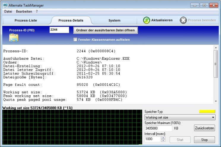The image size is (221, 147).
Task: Click the Explorer folder icon under Prozess-ID
Action: coord(14,38)
